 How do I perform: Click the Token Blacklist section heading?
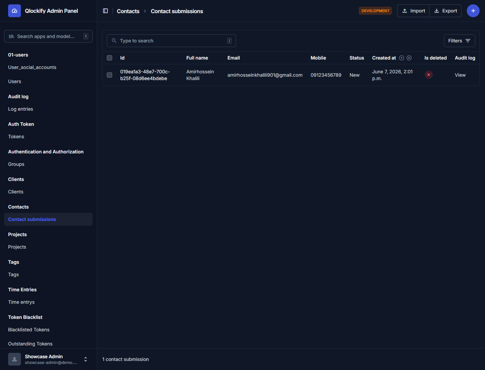click(x=25, y=317)
